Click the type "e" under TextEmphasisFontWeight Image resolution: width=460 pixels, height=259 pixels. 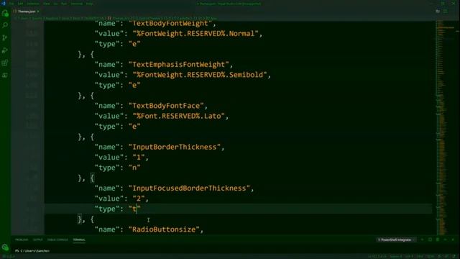[x=134, y=85]
